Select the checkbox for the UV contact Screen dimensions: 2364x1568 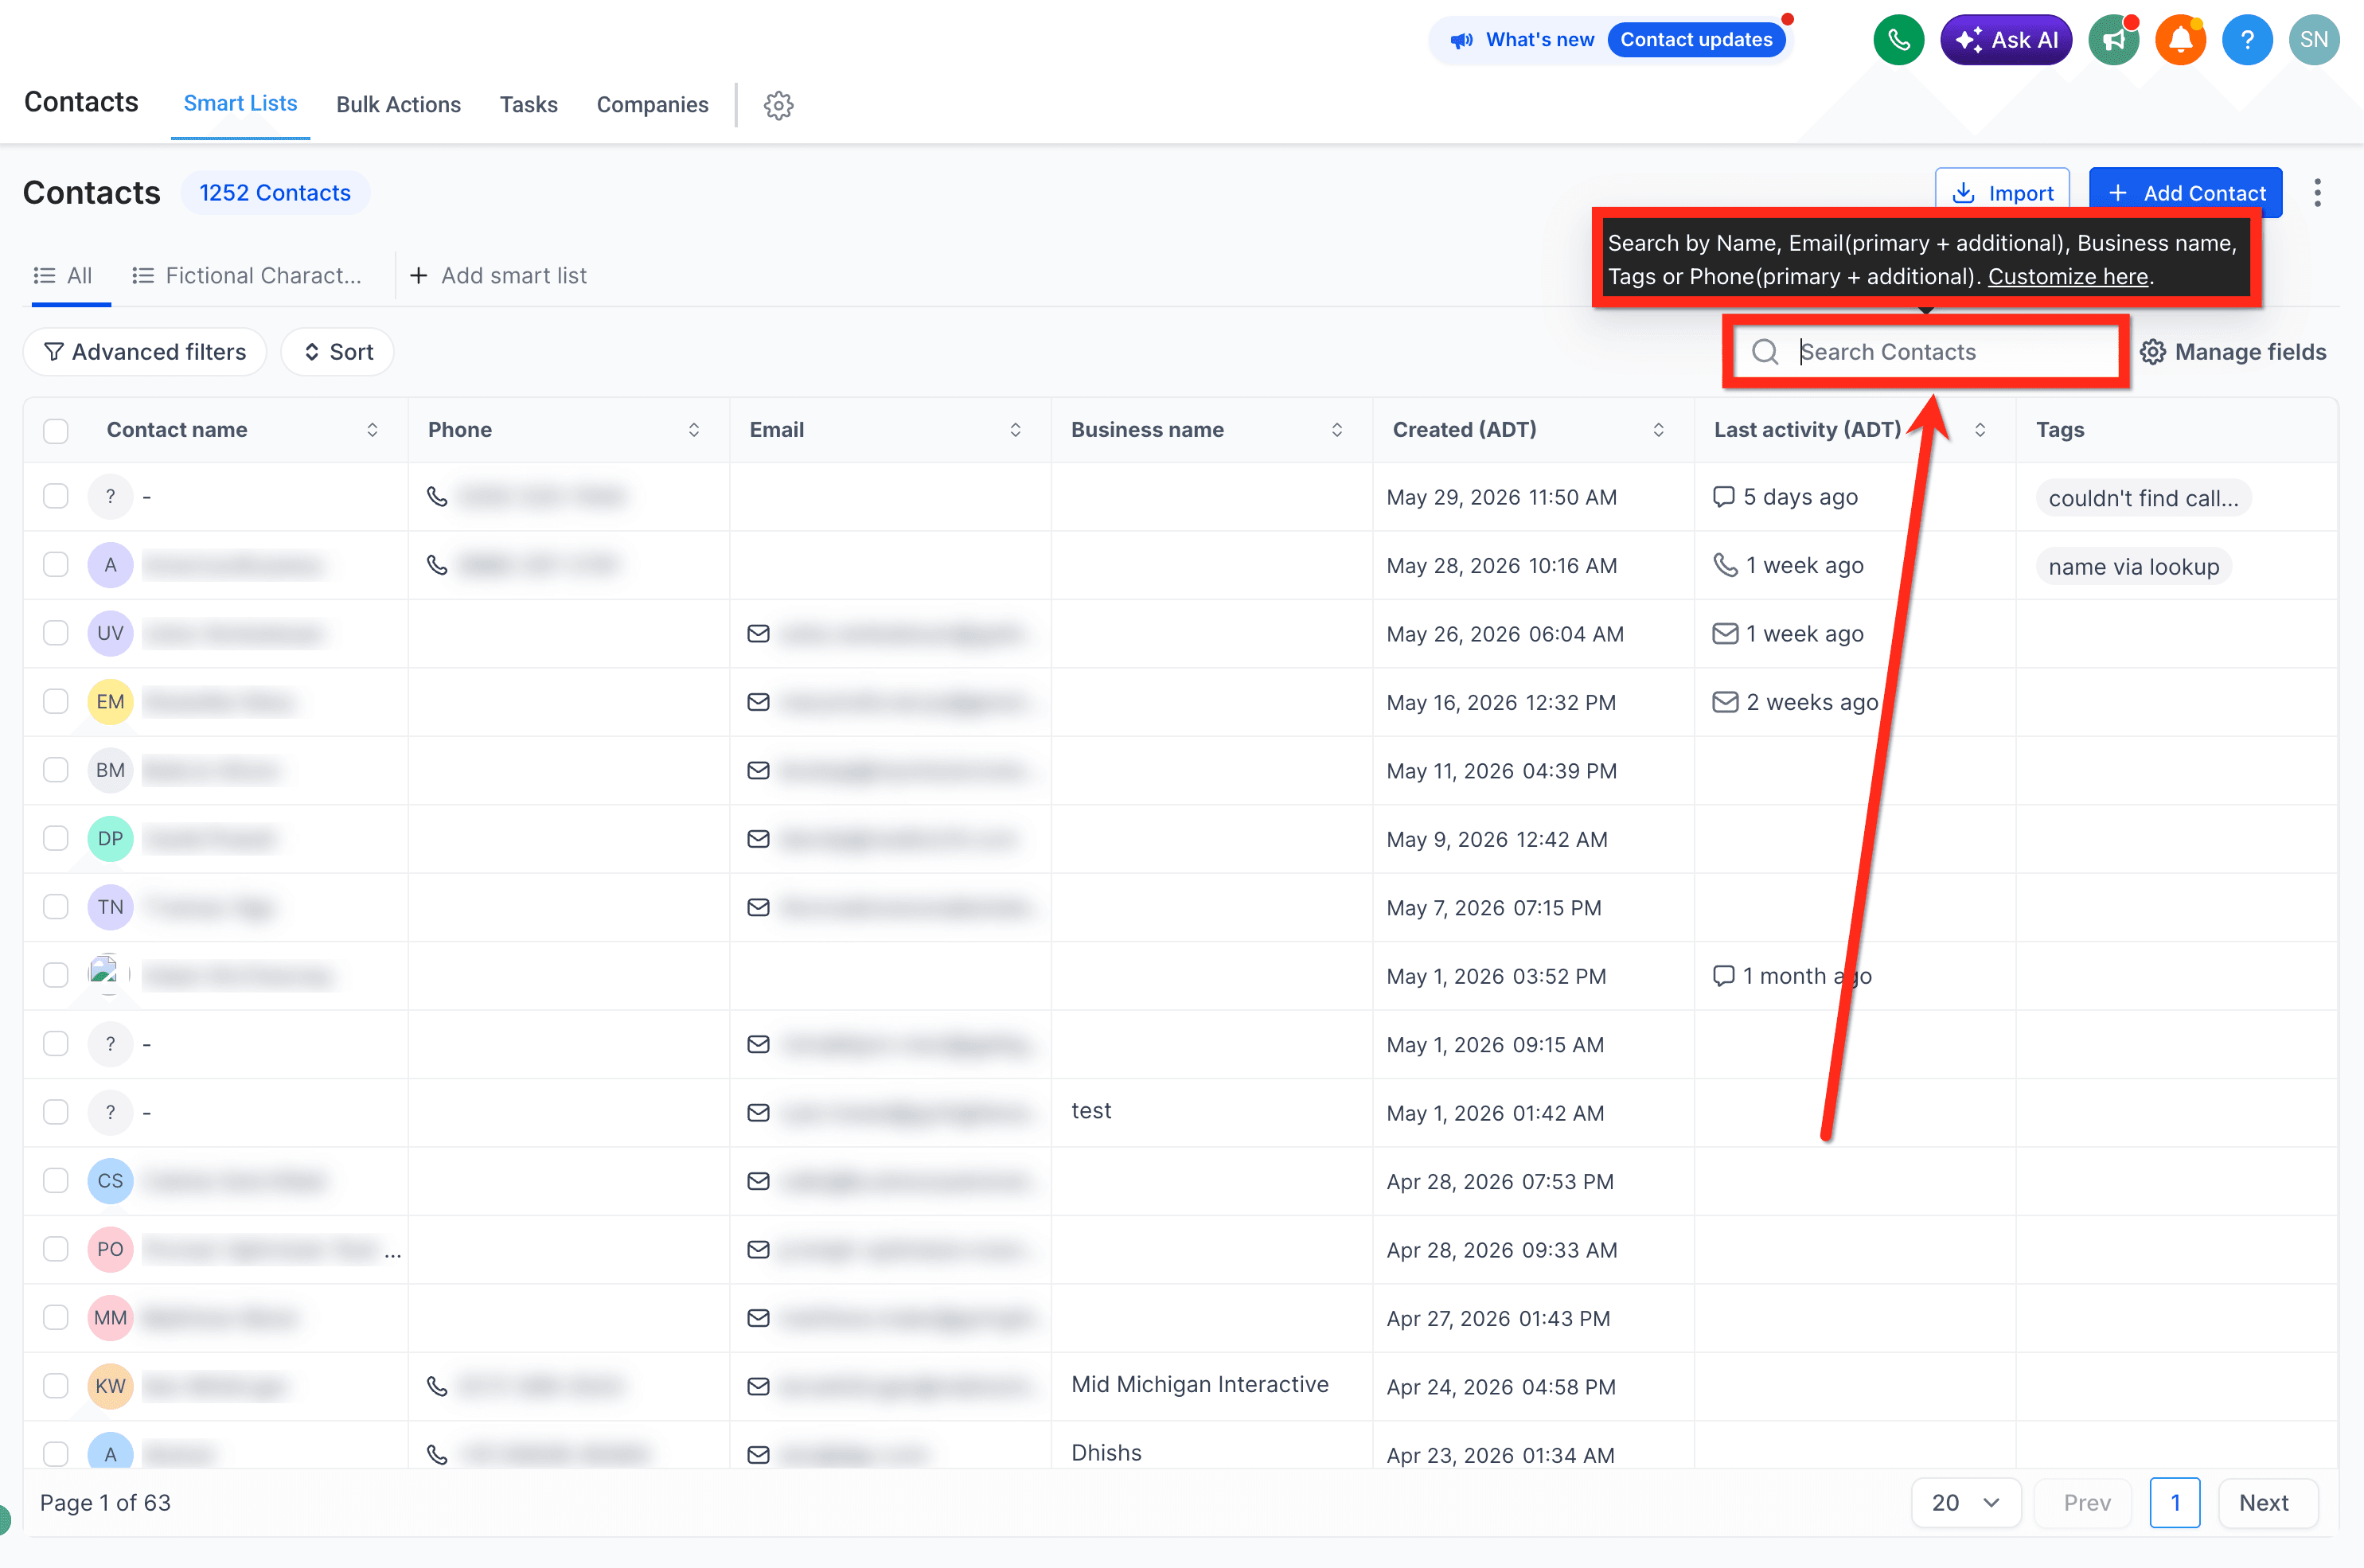(56, 633)
